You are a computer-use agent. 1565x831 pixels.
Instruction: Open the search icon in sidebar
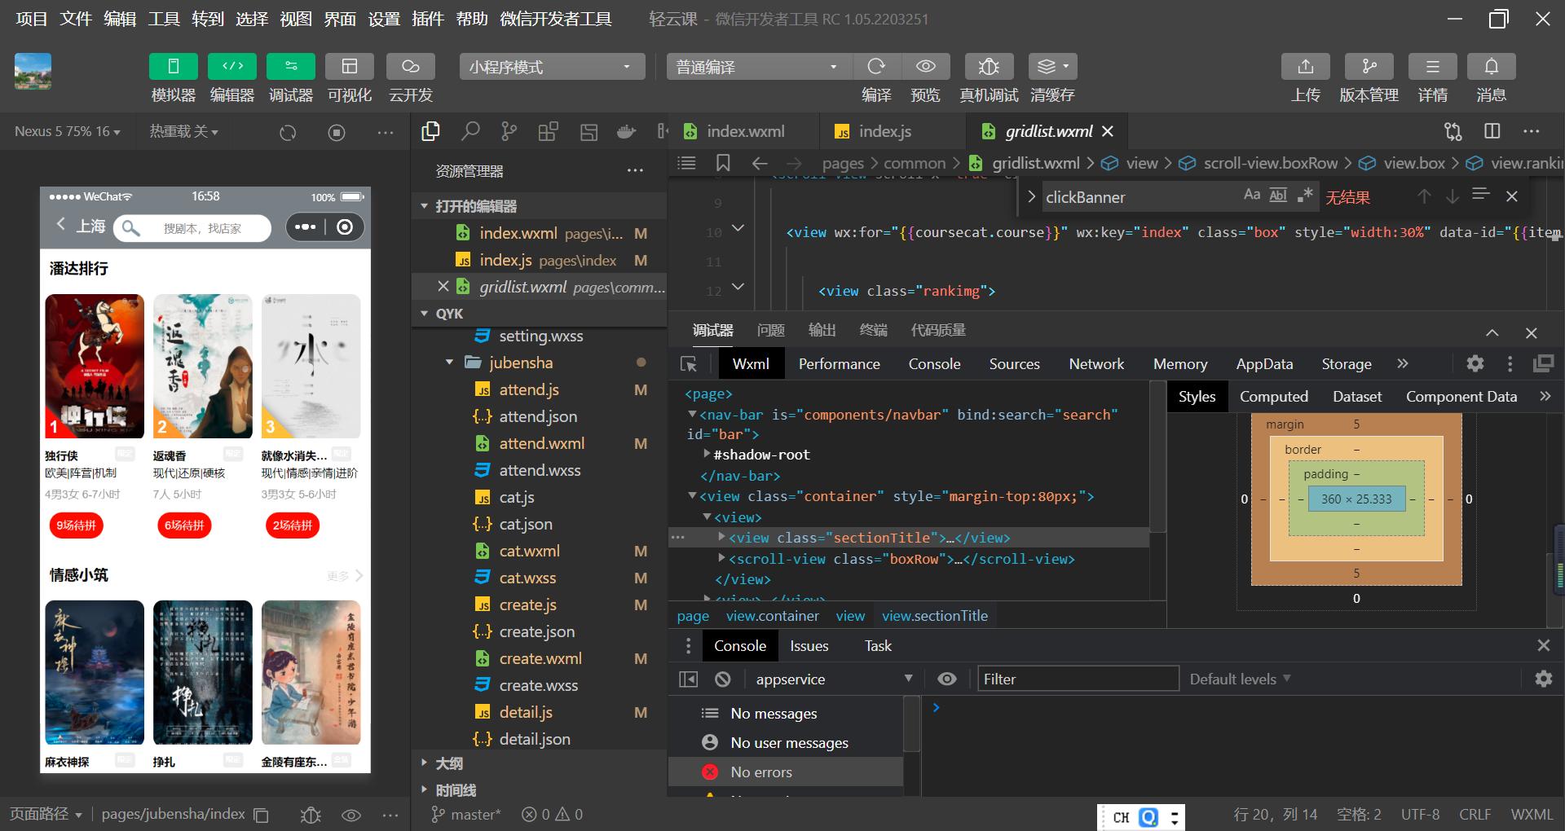[470, 131]
